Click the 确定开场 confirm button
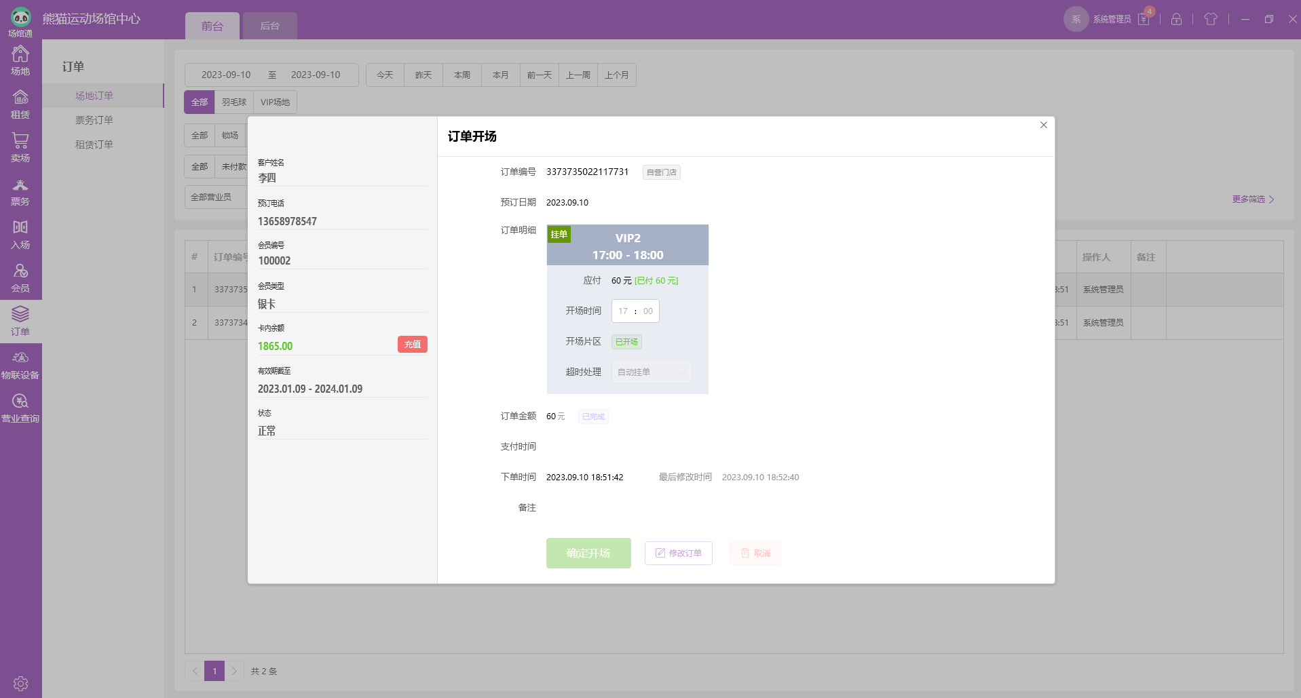This screenshot has width=1301, height=698. (x=588, y=553)
